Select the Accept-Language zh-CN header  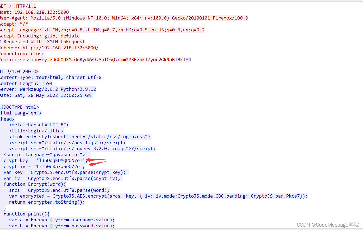[102, 30]
